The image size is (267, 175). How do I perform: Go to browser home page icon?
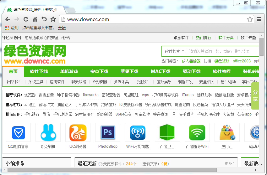pos(35,19)
